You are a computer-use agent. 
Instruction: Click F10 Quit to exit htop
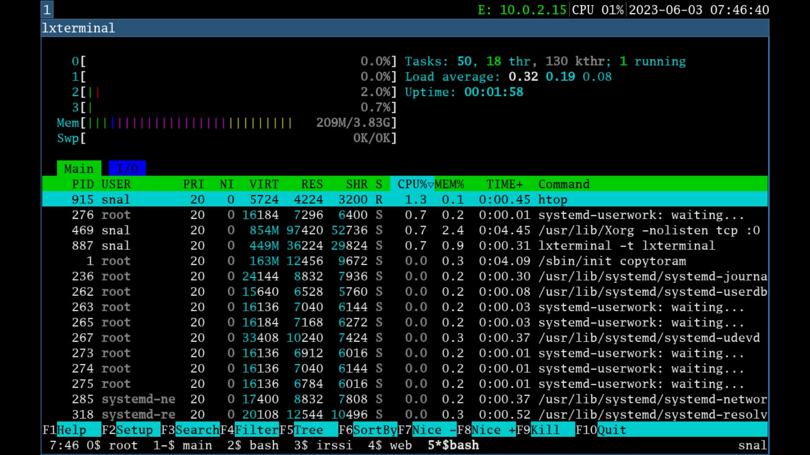[612, 430]
